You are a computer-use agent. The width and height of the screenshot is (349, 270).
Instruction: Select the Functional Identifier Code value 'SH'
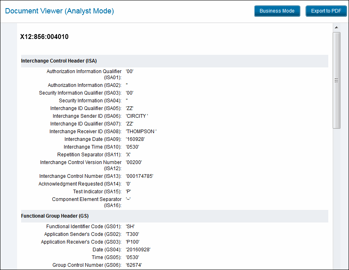[130, 227]
